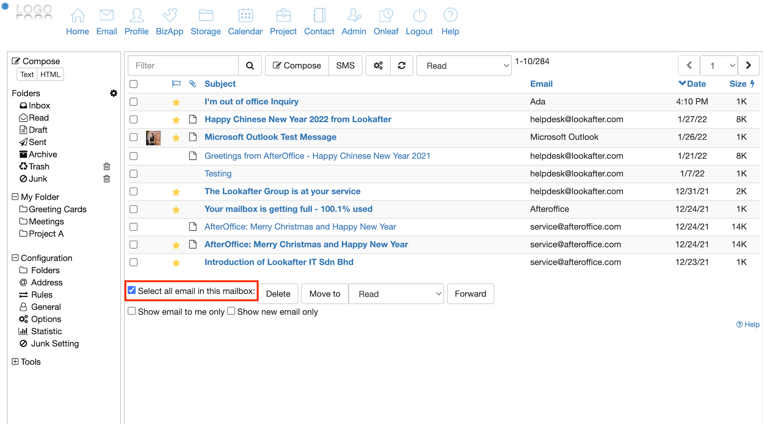Click the refresh mailbox icon
Screen dimensions: 763x424
point(401,66)
